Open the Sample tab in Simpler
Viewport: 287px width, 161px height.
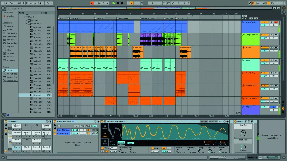204,121
